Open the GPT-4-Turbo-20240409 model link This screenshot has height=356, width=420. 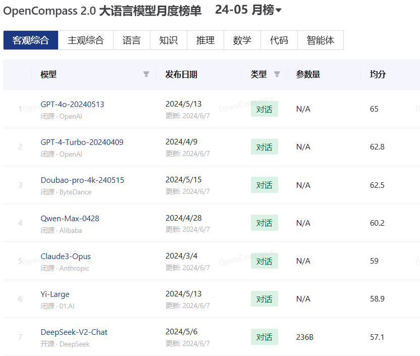coord(82,142)
